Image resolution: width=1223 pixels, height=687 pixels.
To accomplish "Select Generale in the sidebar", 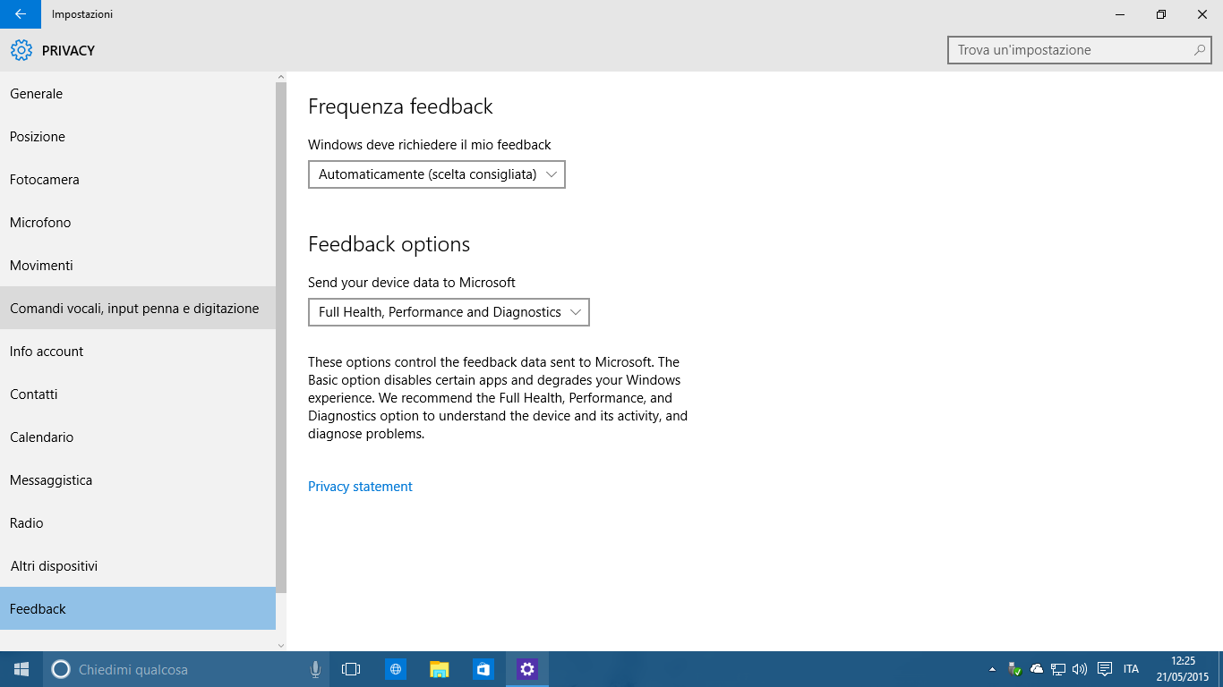I will [138, 94].
